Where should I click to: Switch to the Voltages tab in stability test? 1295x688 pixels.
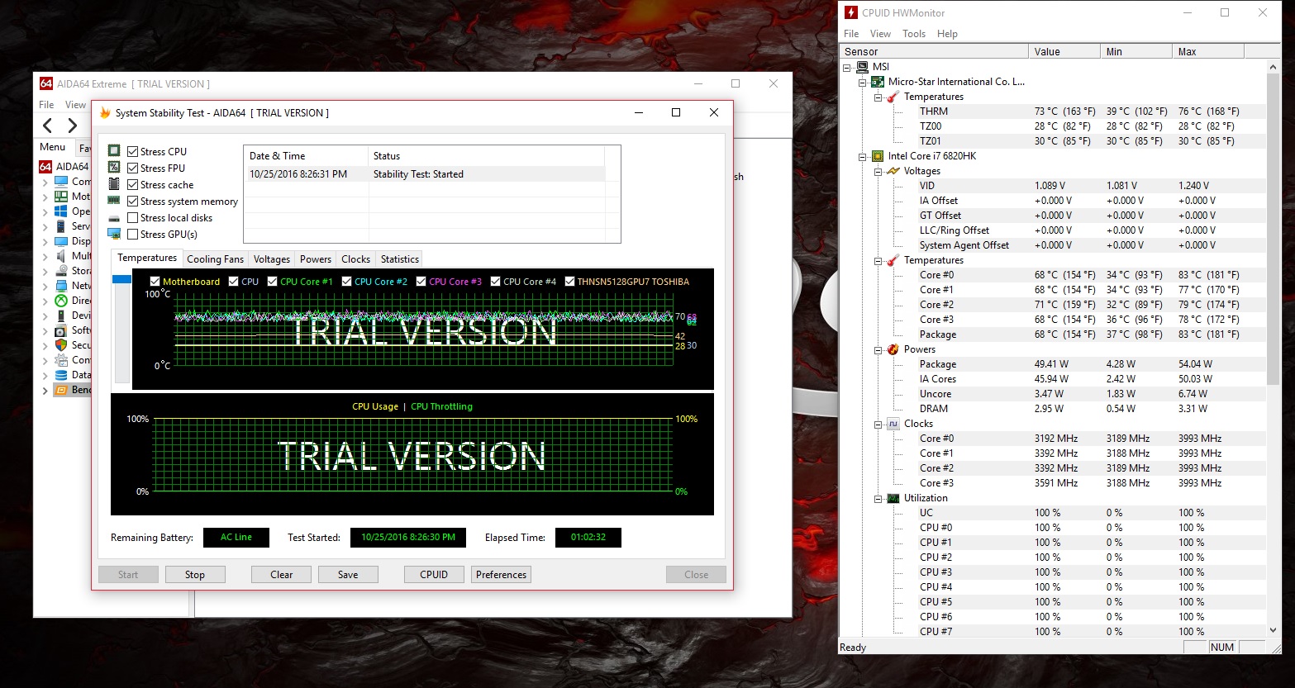(x=272, y=259)
